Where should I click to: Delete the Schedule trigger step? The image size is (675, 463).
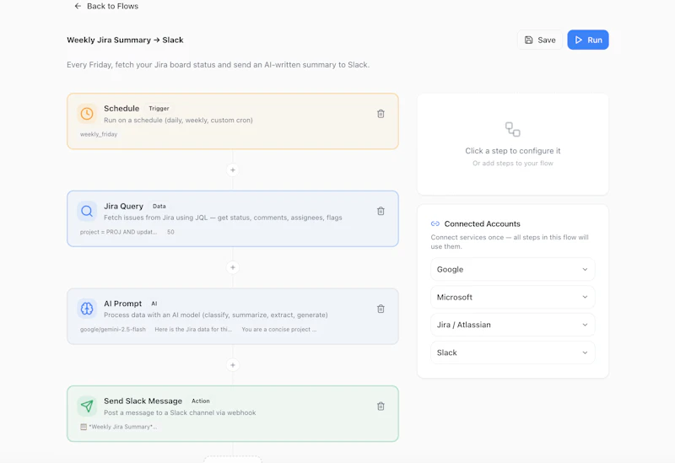click(381, 114)
